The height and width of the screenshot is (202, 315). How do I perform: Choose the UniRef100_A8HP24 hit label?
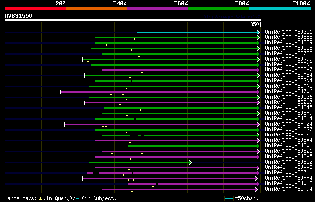tap(288, 124)
